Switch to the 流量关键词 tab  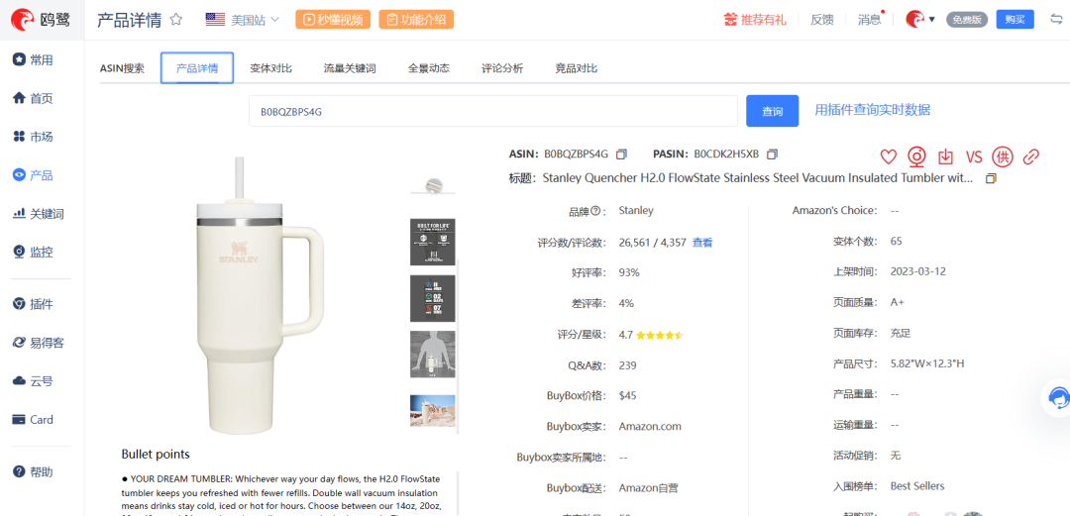[350, 68]
